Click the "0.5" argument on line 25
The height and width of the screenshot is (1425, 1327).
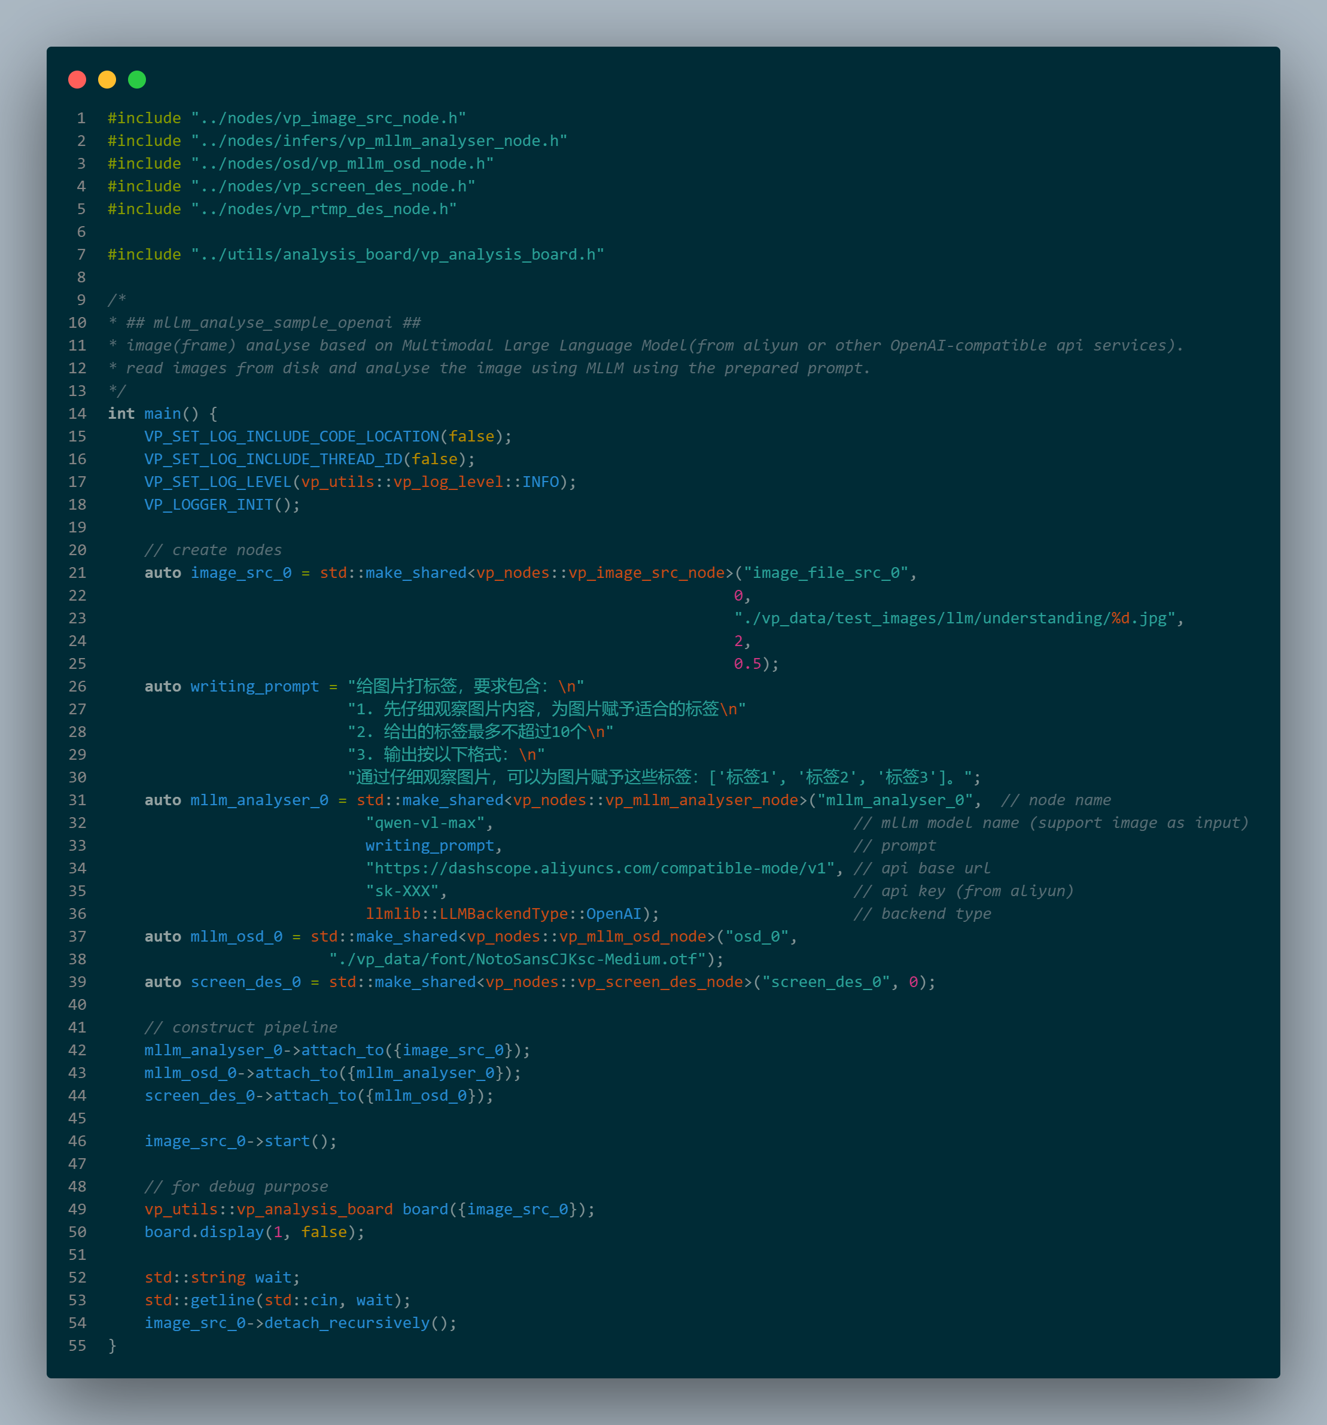point(747,664)
